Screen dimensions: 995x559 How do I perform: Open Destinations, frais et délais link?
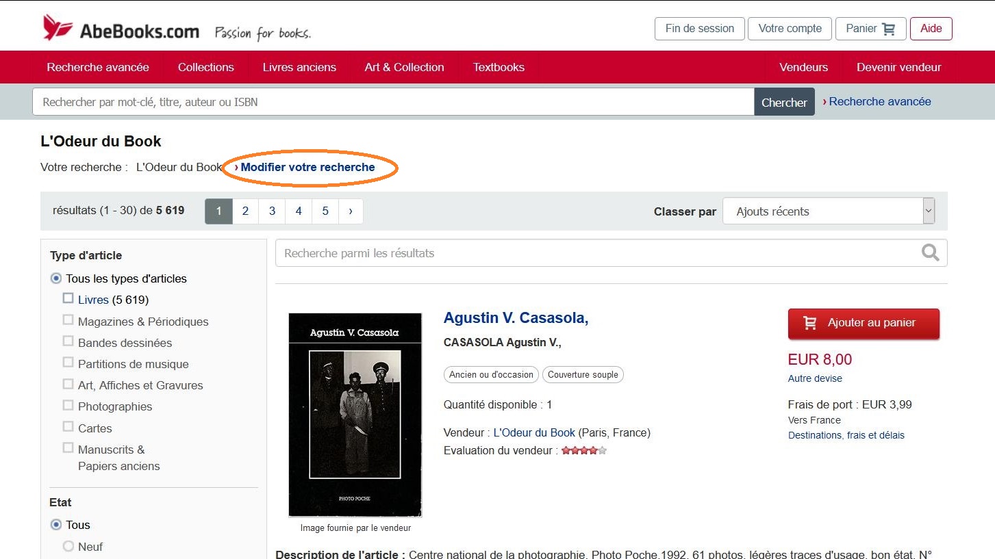click(846, 435)
